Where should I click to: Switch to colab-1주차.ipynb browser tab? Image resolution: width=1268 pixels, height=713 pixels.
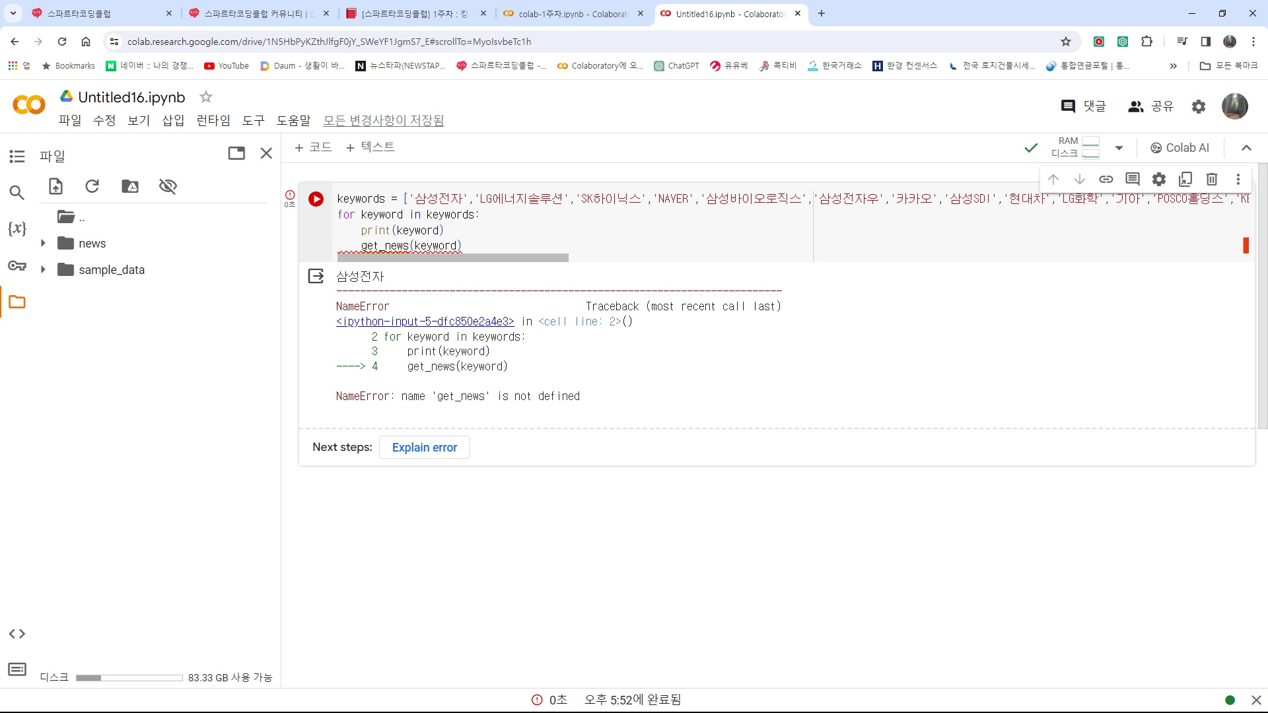(x=573, y=13)
